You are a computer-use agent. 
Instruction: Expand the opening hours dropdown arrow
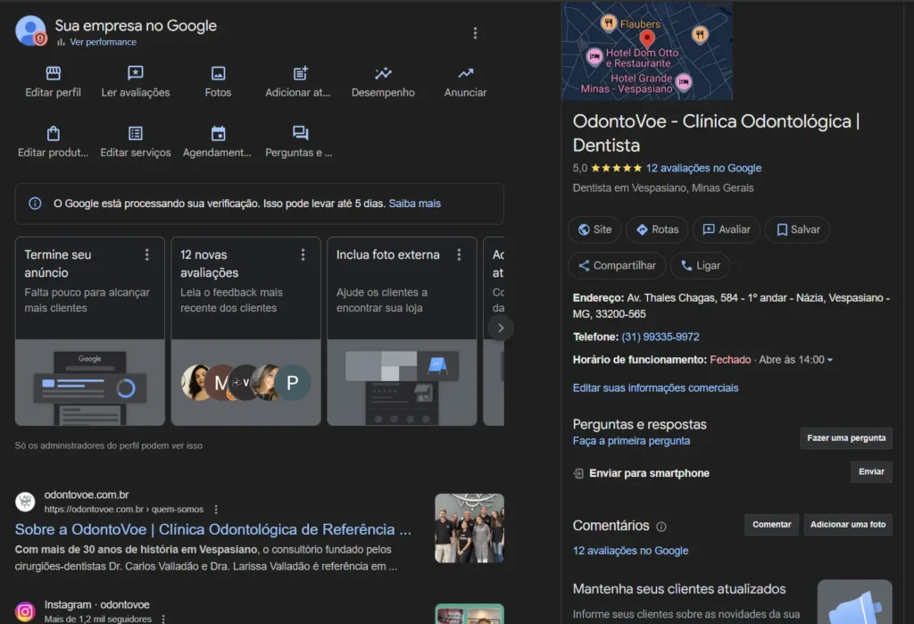pyautogui.click(x=830, y=361)
